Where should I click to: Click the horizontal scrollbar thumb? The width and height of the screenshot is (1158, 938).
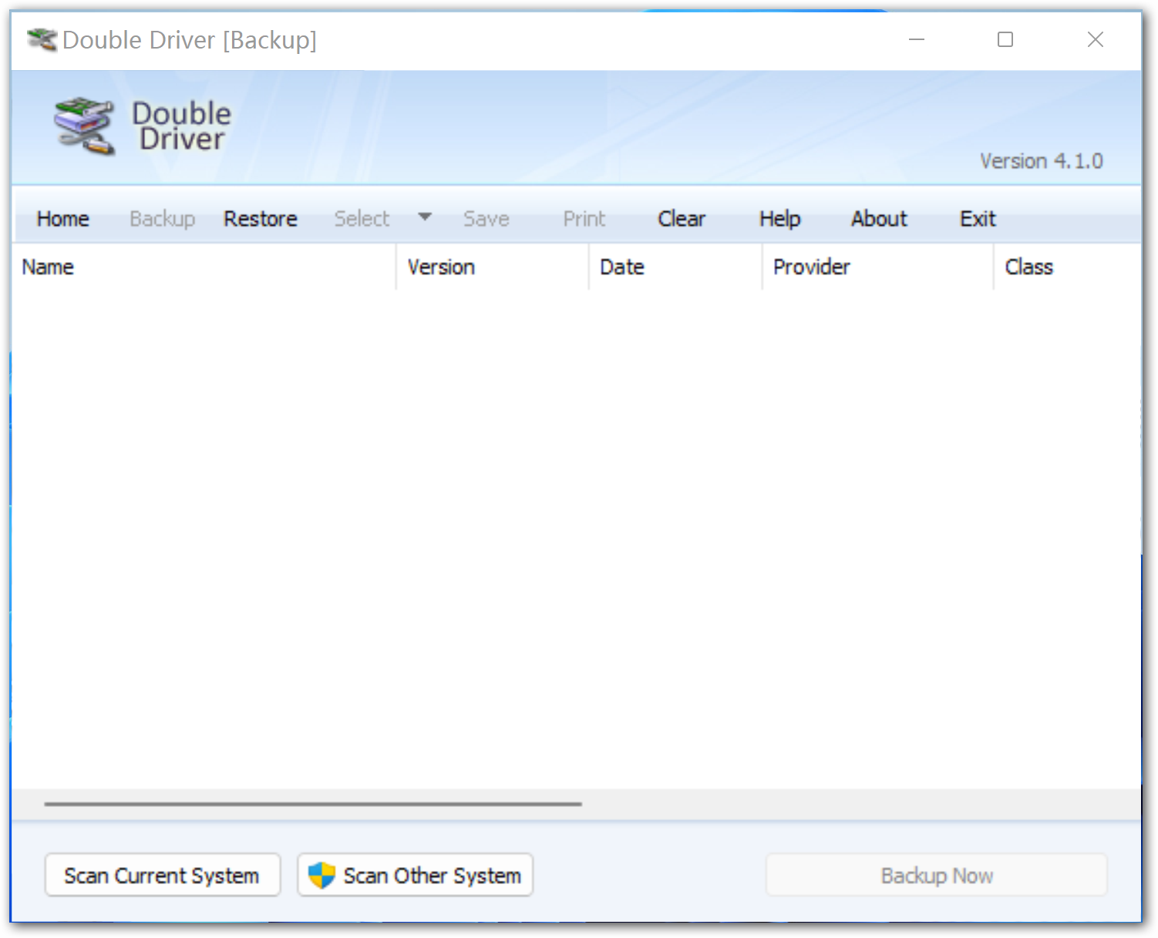(313, 804)
